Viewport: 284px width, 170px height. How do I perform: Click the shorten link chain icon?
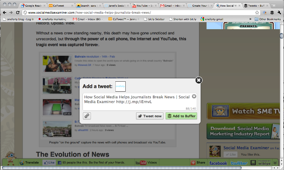tap(87, 116)
